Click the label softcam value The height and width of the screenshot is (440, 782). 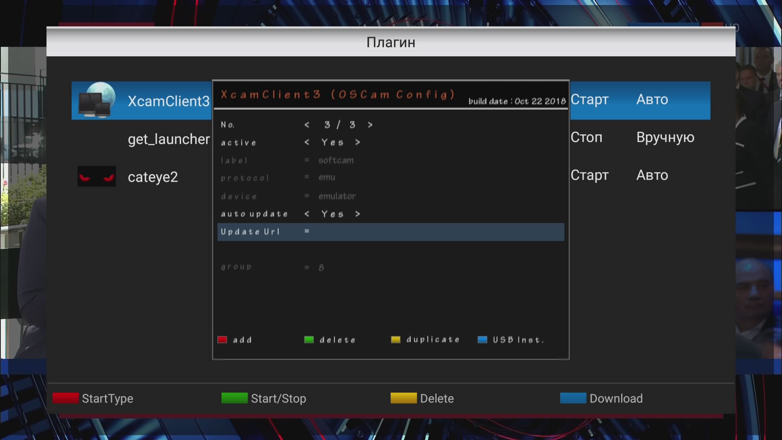pos(336,160)
